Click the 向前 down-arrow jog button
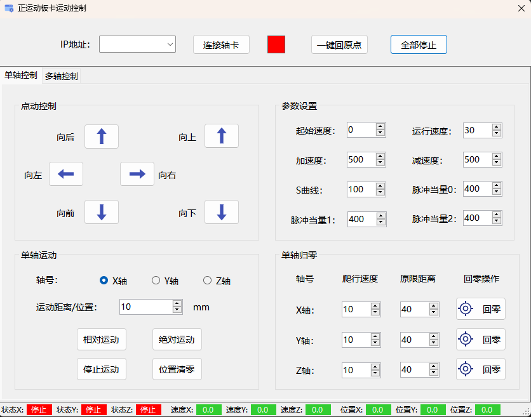This screenshot has height=417, width=531. (x=102, y=212)
